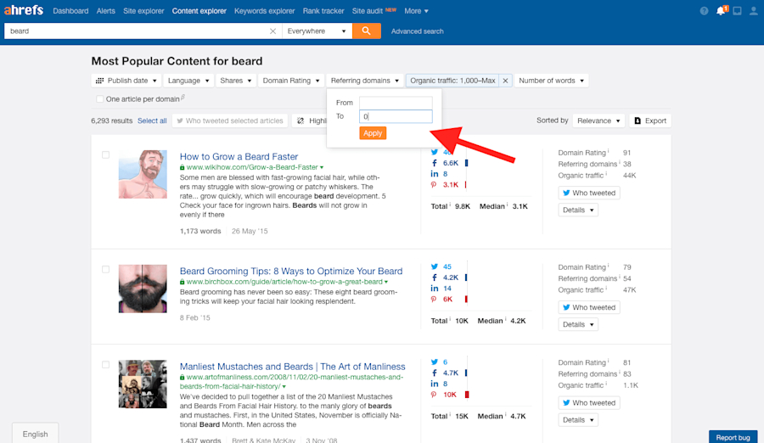Expand Details for the wikiHow result
This screenshot has height=443, width=764.
[x=578, y=210]
